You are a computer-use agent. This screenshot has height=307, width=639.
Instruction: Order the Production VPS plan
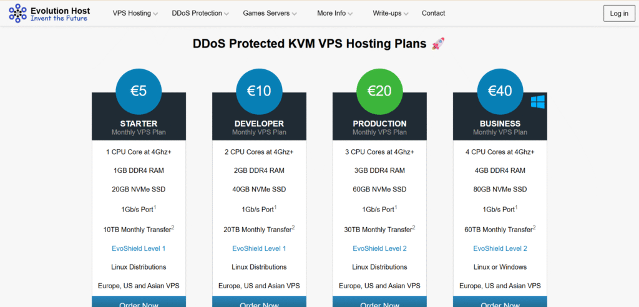coord(379,304)
